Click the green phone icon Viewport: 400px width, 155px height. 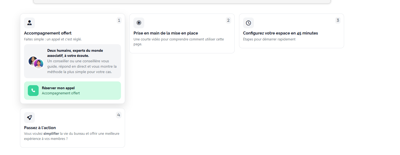[33, 91]
